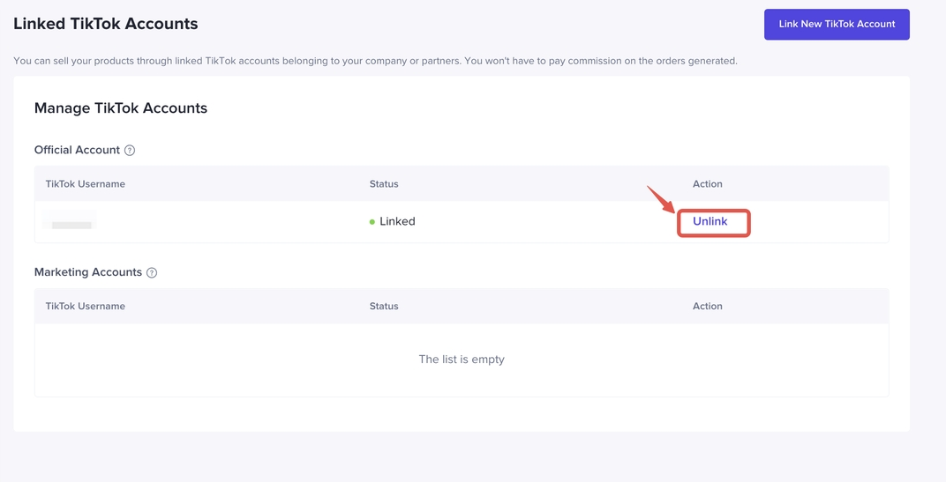This screenshot has width=946, height=482.
Task: Click the green Linked status dot
Action: (x=372, y=222)
